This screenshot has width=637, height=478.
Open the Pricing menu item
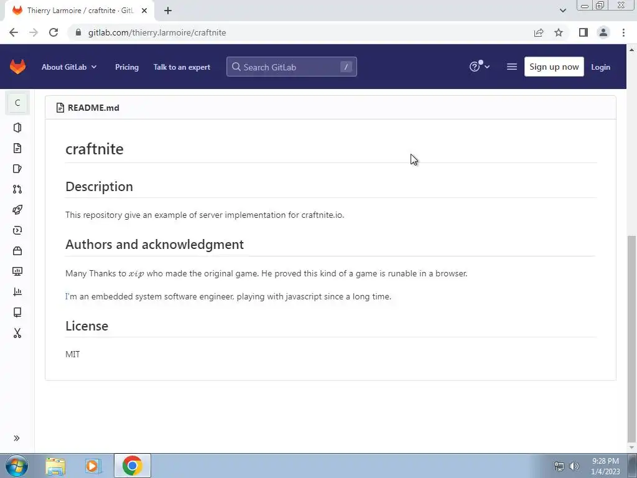[127, 67]
